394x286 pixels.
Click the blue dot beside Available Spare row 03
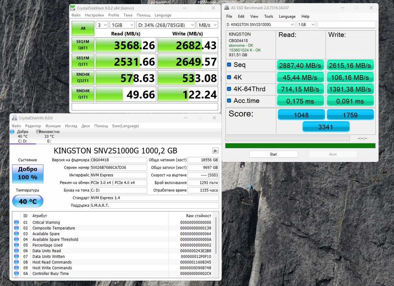click(x=17, y=234)
